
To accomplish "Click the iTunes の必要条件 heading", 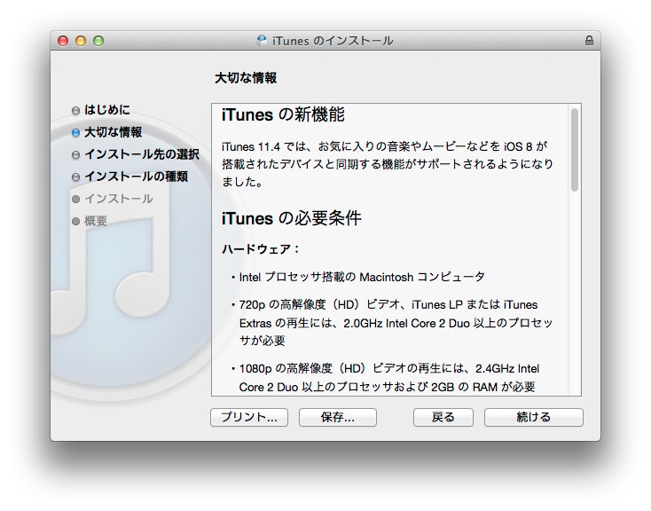I will pos(291,218).
